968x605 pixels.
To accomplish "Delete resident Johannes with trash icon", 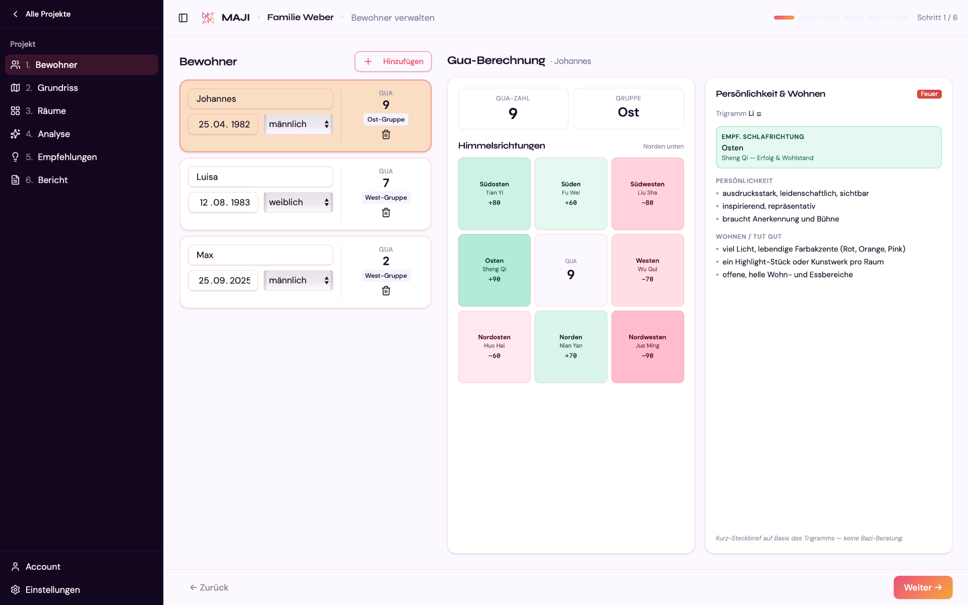I will click(x=386, y=135).
